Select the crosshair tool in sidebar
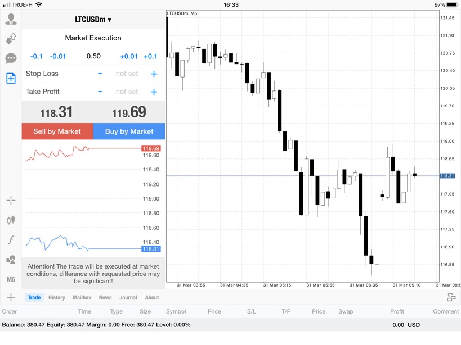Screen dimensions: 461x345 coord(11,201)
